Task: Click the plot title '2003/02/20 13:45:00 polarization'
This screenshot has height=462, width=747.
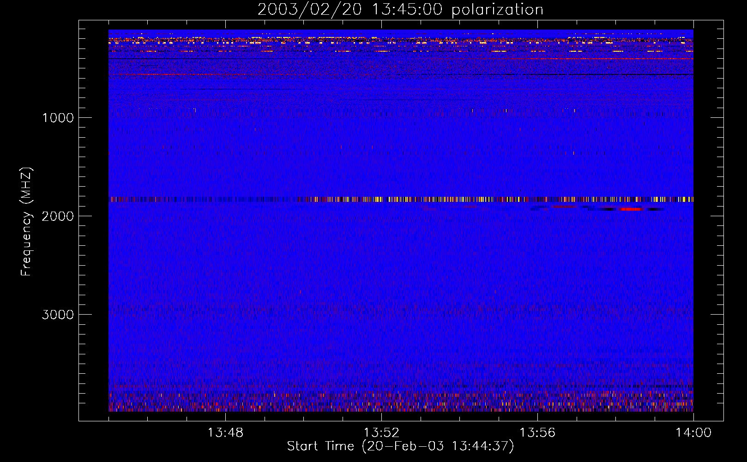Action: click(x=400, y=10)
